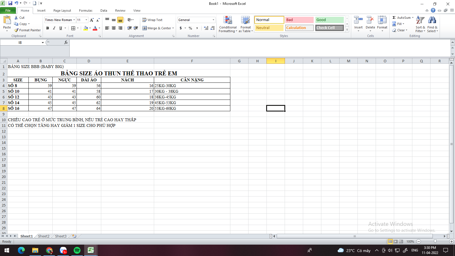Expand the cell styles gallery

tap(347, 30)
